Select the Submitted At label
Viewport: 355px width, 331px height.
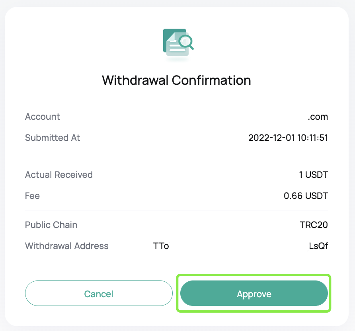(53, 138)
